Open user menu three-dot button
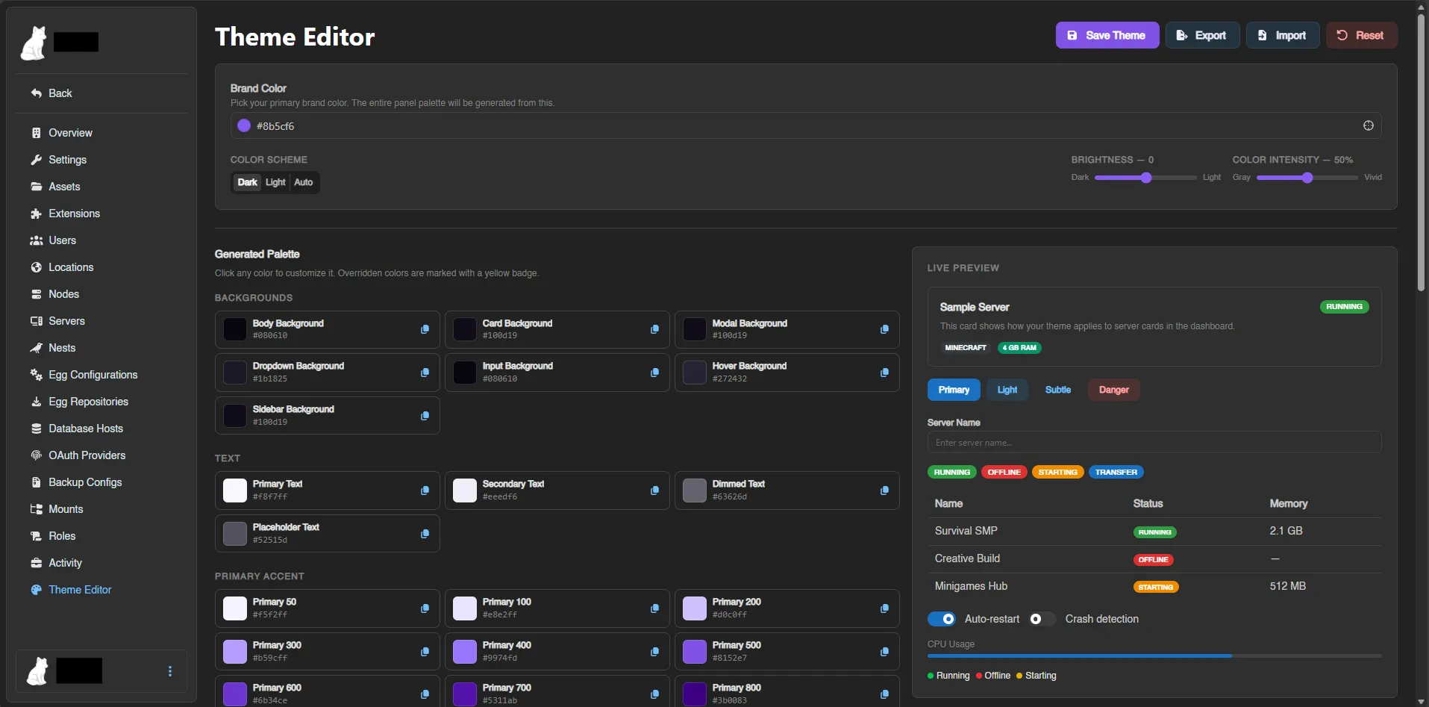This screenshot has height=707, width=1429. pyautogui.click(x=170, y=671)
